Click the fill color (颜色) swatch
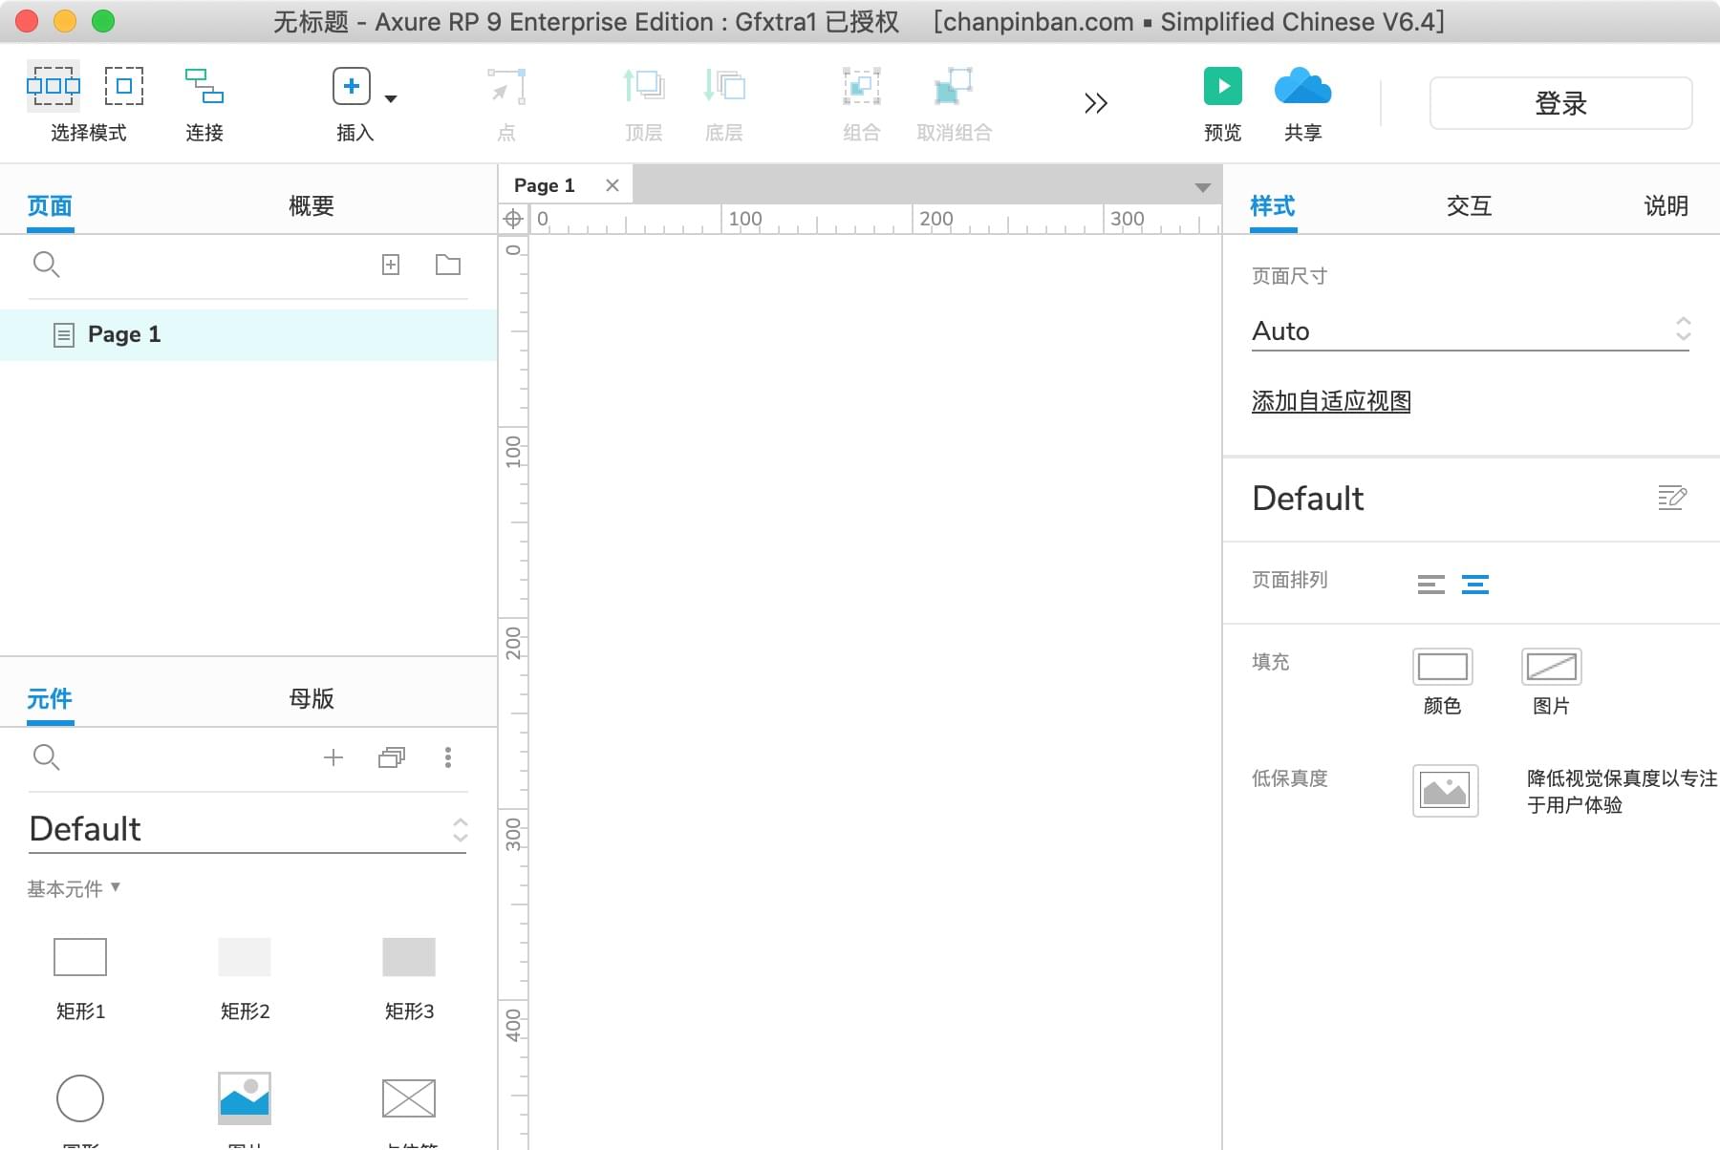The image size is (1720, 1150). (x=1442, y=667)
